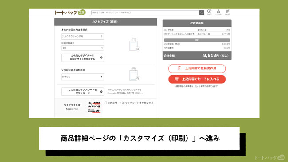
Task: Open the 印刷詳細選択 color count dropdown
Action: coord(83,48)
